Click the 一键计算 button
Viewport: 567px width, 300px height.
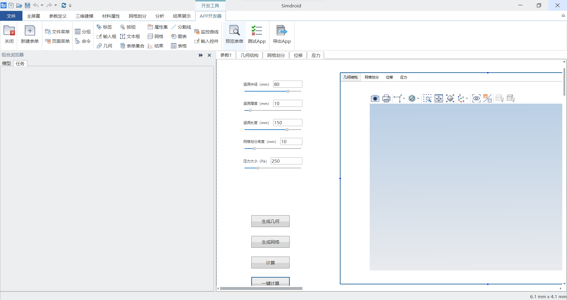point(271,281)
